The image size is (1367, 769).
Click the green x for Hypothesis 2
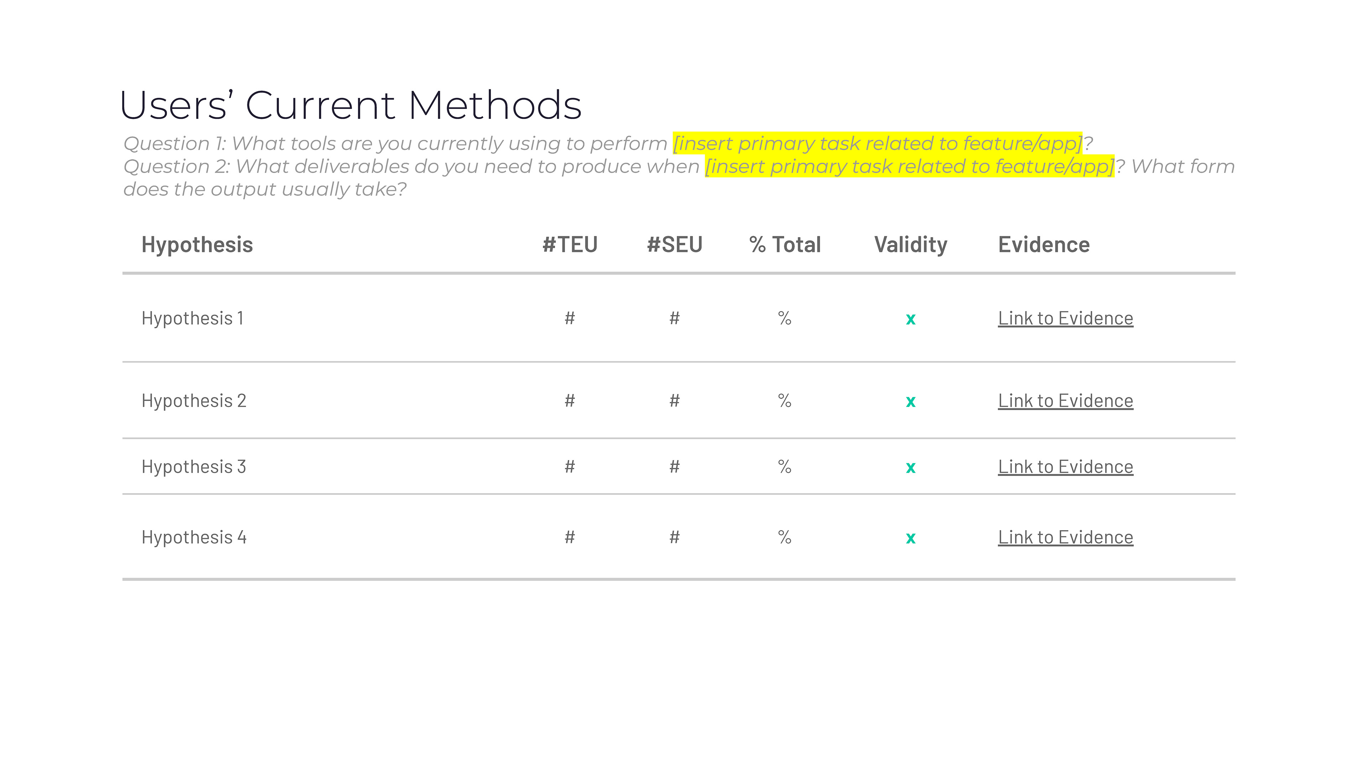tap(910, 402)
